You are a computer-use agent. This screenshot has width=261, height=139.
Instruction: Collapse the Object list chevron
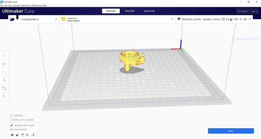(x=11, y=115)
